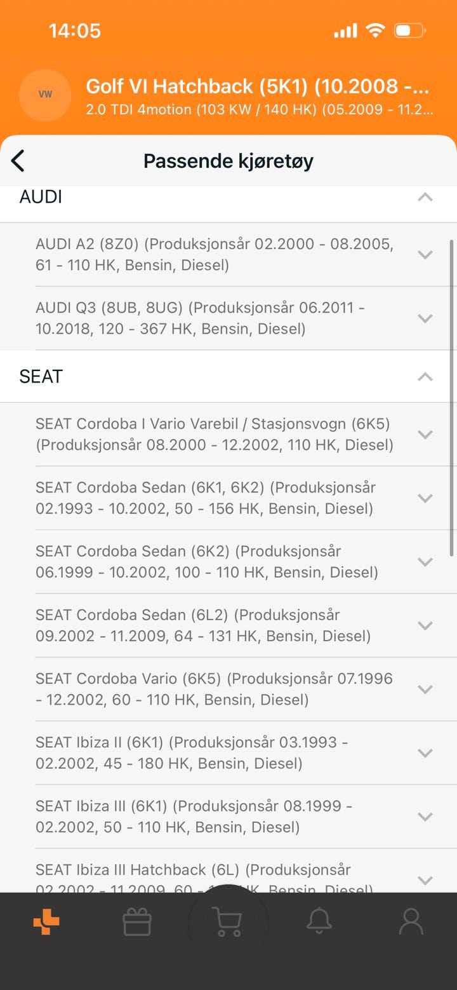Tap the VW brand logo circle
The height and width of the screenshot is (990, 457).
pos(45,95)
